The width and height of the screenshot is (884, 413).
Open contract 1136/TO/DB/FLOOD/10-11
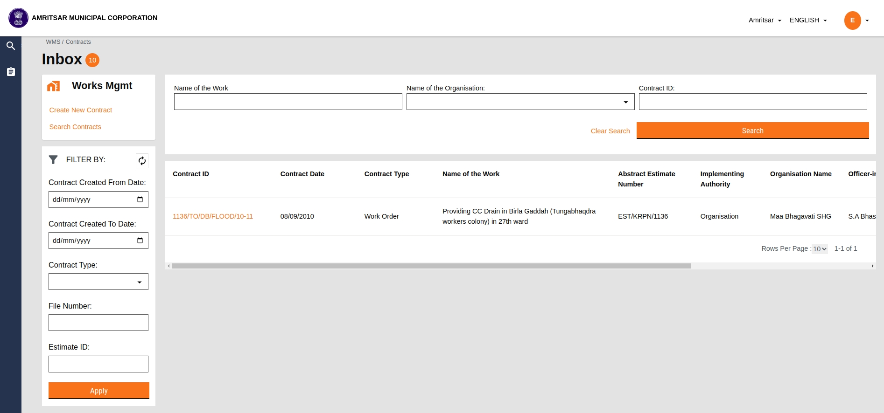pyautogui.click(x=213, y=216)
